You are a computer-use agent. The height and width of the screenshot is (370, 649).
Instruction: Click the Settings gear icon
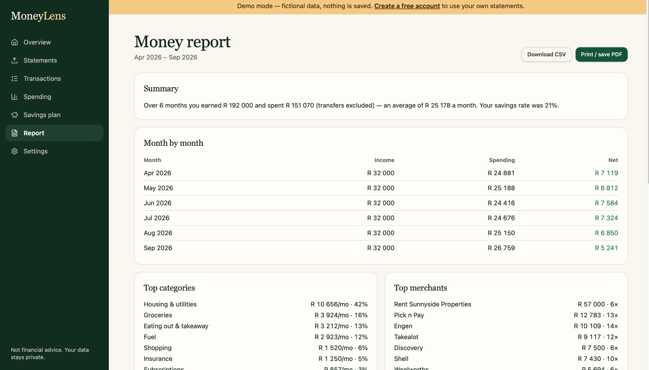click(x=15, y=151)
